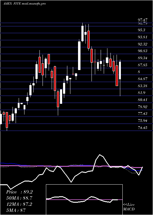
Task: Click the 77.43 price axis label
Action: pos(143,114)
